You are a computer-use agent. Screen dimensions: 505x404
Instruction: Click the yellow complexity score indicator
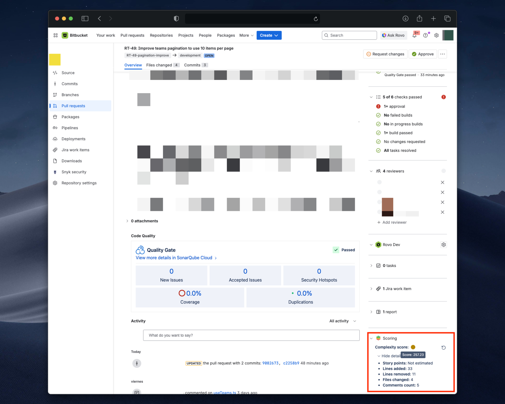tap(413, 347)
